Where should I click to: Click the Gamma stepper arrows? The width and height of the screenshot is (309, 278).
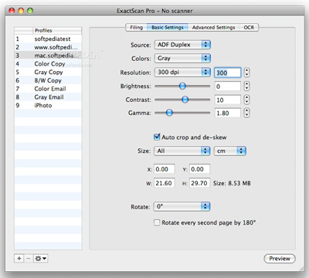pos(246,113)
